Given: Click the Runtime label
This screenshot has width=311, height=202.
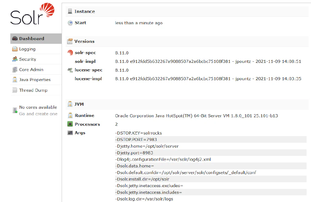Looking at the screenshot, I should 84,115.
